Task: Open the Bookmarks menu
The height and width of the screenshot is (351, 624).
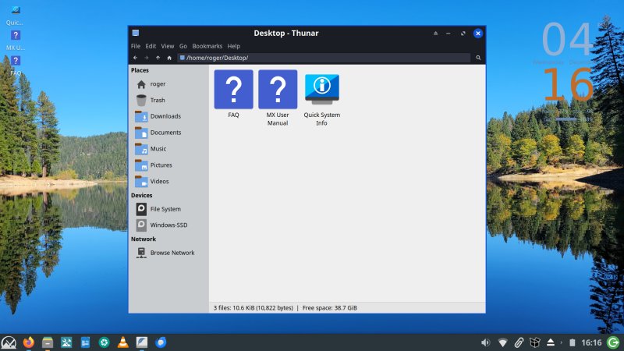Action: pyautogui.click(x=207, y=46)
